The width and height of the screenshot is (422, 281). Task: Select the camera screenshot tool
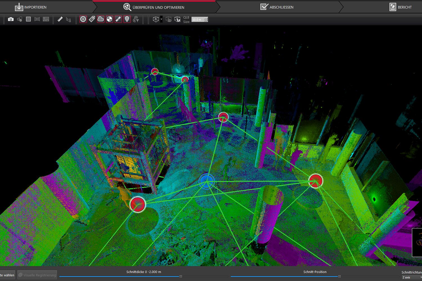11,19
